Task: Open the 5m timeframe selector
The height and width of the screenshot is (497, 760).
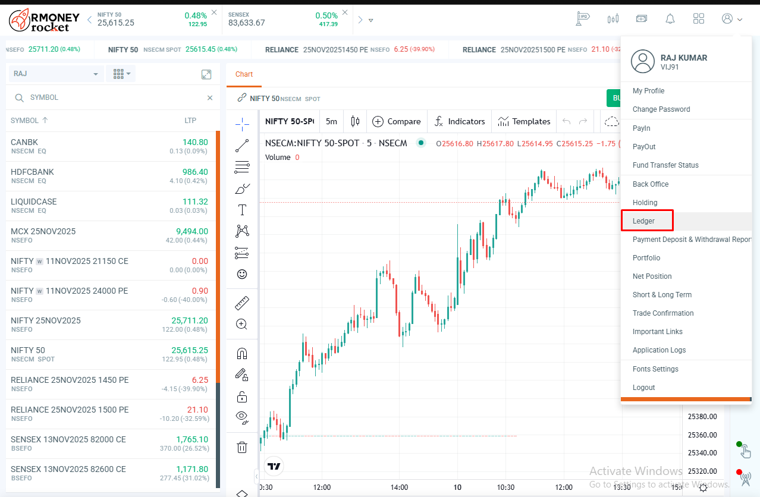Action: (x=331, y=121)
